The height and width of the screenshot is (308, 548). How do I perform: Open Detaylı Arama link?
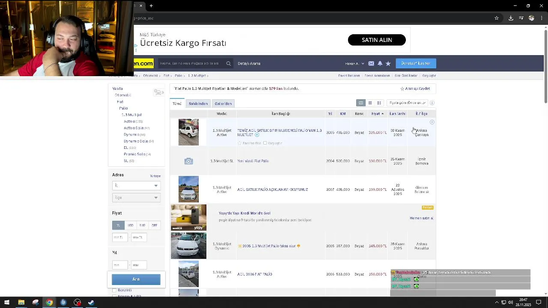point(249,63)
